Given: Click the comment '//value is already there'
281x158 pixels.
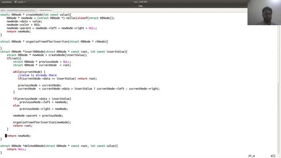Looking at the screenshot, I should (x=37, y=75).
